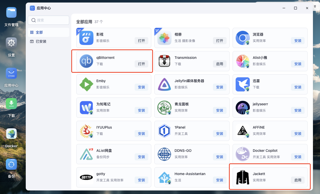The image size is (320, 194).
Task: Click the 为知笔记 app icon
Action: [x=86, y=108]
